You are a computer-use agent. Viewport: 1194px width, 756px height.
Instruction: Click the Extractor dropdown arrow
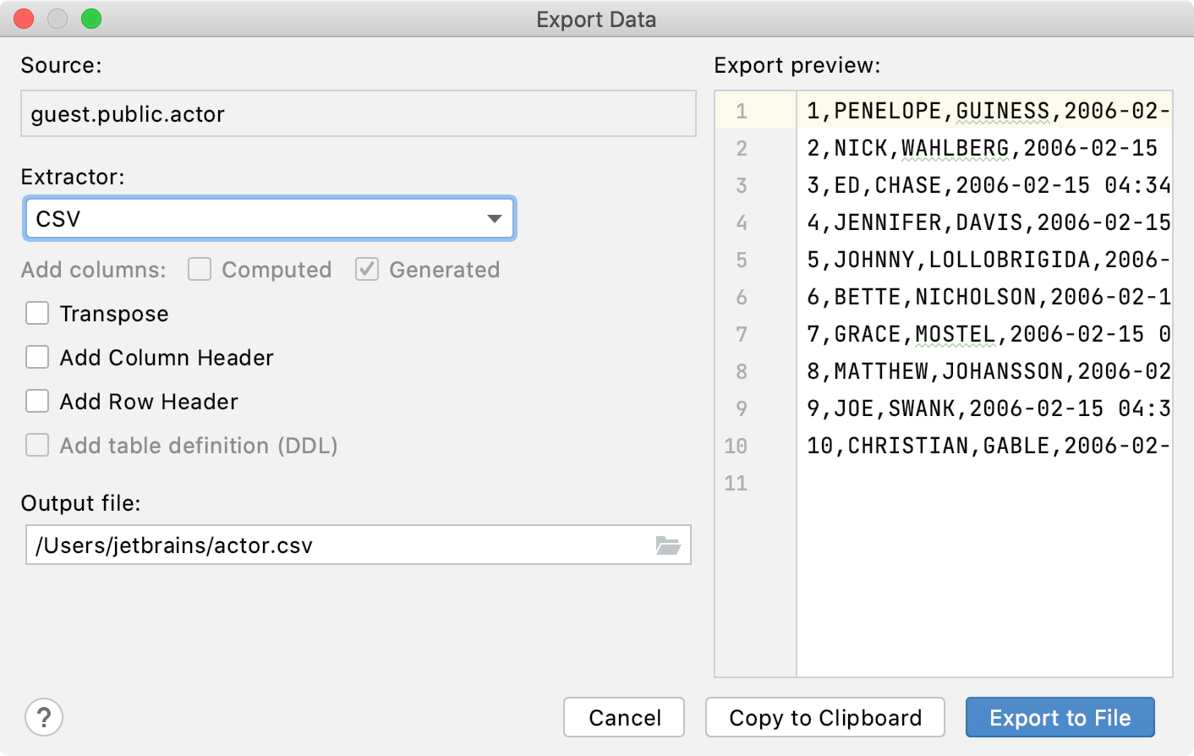[495, 219]
